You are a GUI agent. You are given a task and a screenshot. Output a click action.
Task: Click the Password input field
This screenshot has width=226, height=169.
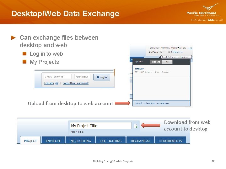[x=82, y=77]
